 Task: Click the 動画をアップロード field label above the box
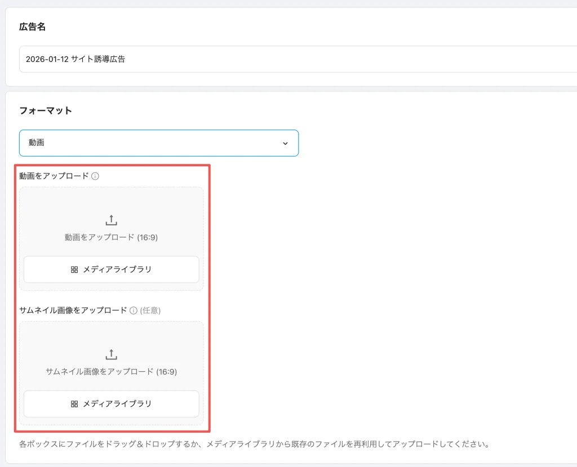[54, 176]
